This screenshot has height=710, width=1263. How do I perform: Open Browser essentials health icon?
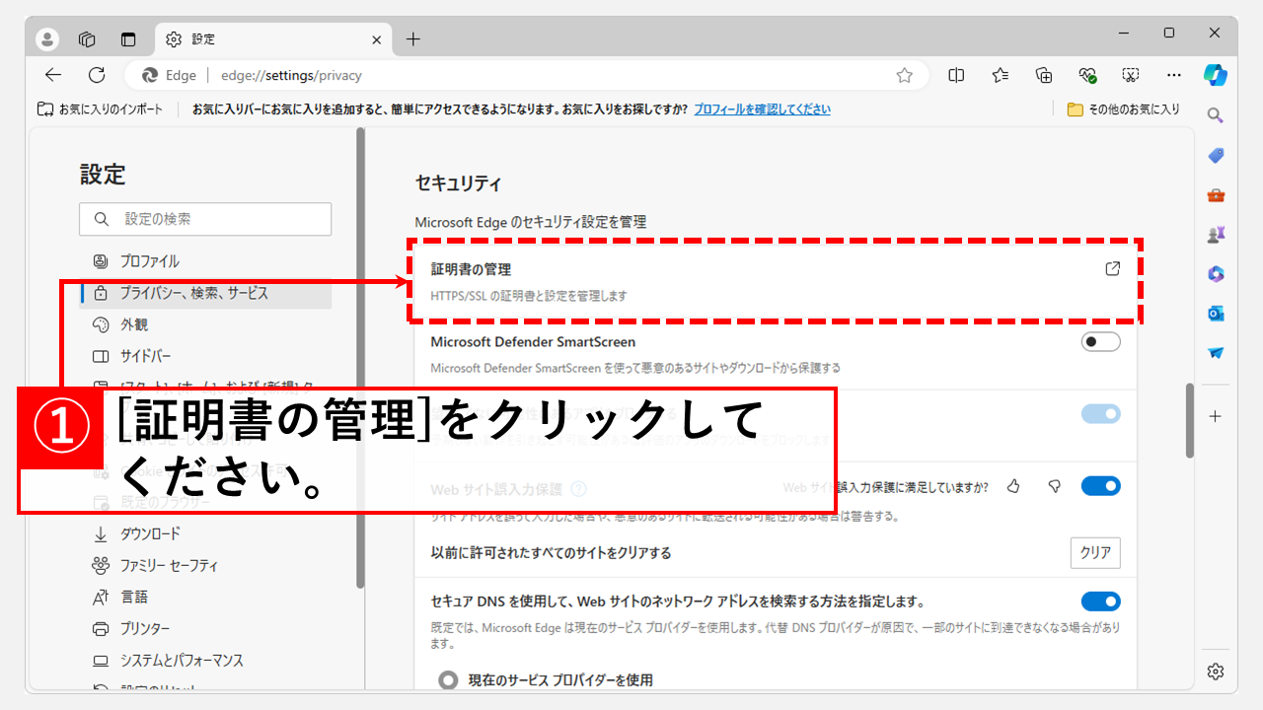tap(1086, 75)
